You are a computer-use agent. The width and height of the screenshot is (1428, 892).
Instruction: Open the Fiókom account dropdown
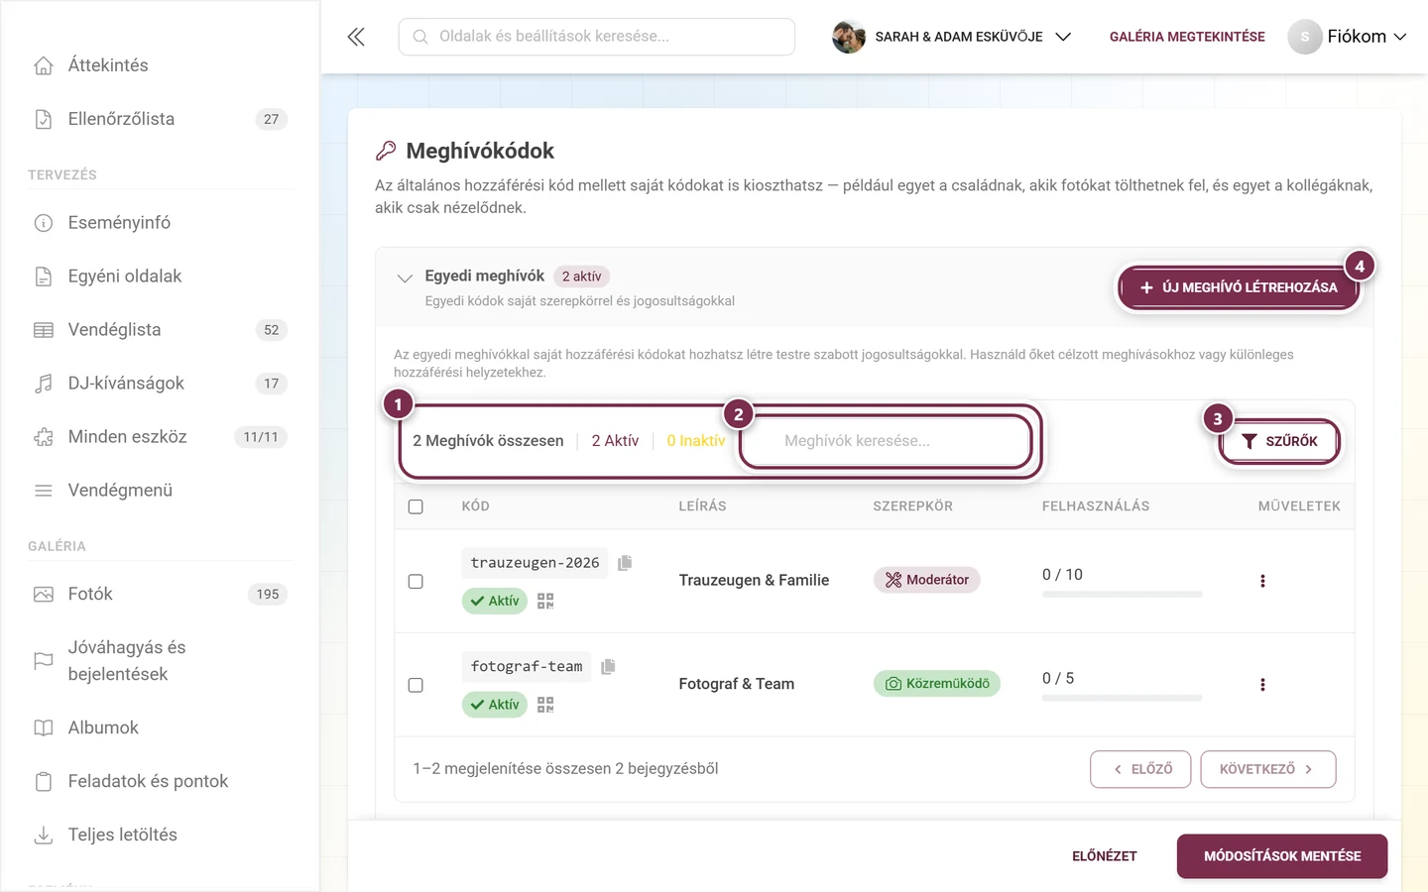pos(1348,37)
